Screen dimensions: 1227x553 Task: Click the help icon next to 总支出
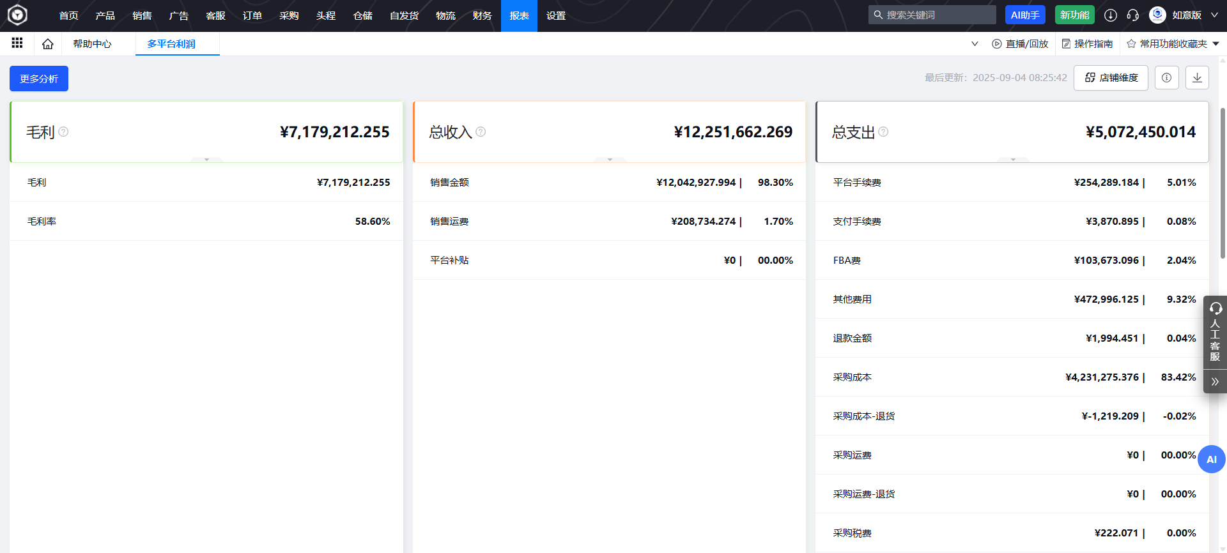[x=883, y=132]
